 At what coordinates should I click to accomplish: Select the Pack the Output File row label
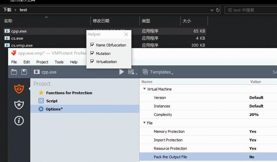tap(170, 157)
